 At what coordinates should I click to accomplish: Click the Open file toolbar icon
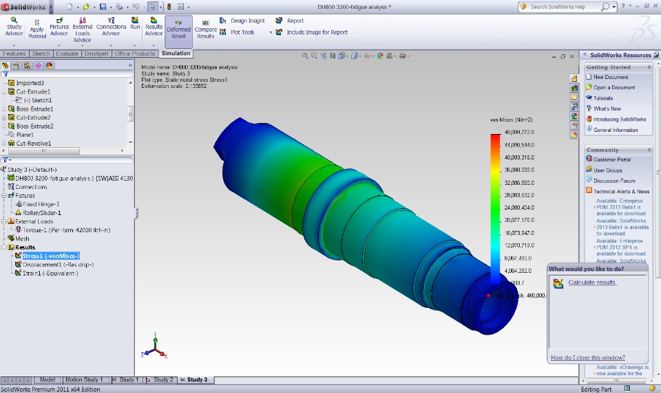pyautogui.click(x=86, y=7)
